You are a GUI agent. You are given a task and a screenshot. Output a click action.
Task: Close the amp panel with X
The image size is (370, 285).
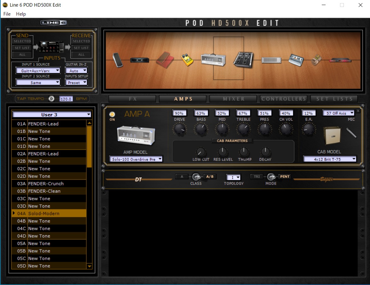coord(358,111)
